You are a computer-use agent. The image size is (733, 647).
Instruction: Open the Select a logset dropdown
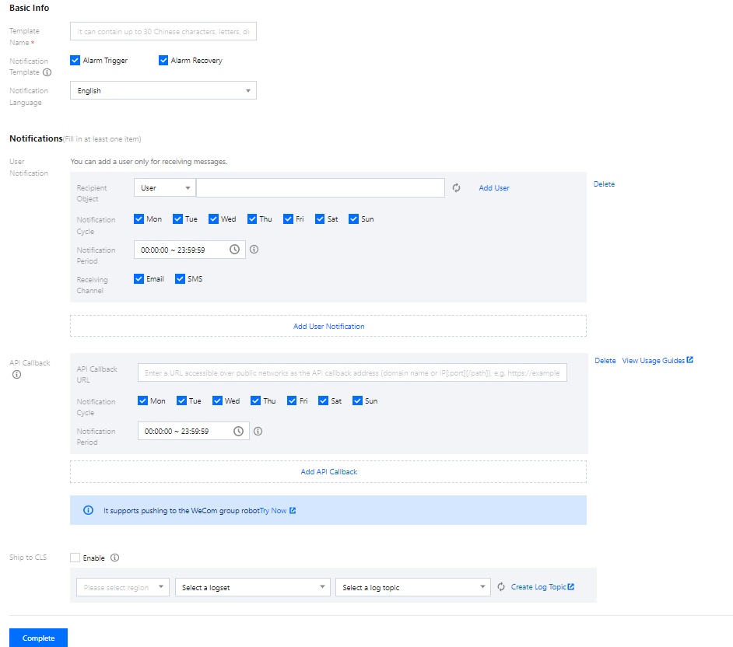[x=252, y=587]
